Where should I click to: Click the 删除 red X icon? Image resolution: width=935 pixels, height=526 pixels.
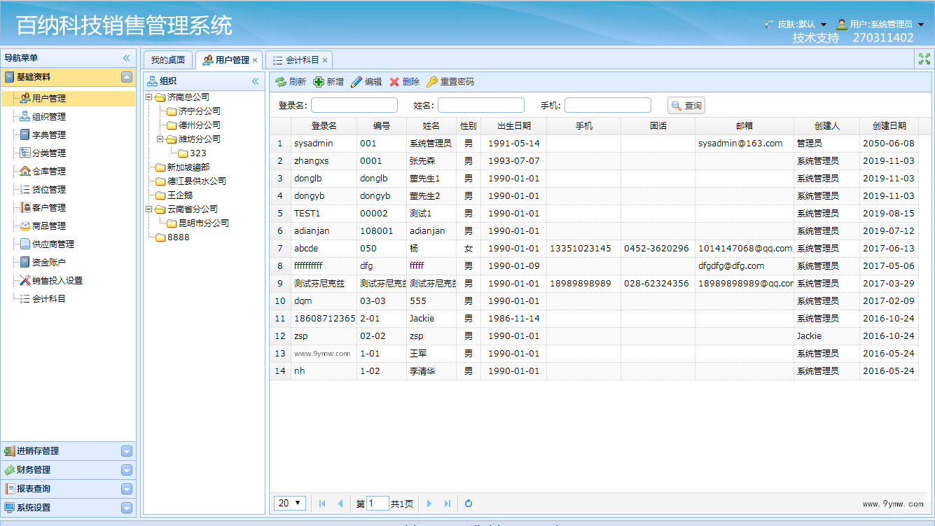coord(394,82)
